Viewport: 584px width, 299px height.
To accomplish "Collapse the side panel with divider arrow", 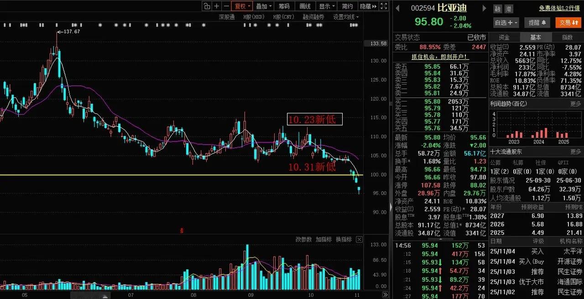I will (x=391, y=207).
